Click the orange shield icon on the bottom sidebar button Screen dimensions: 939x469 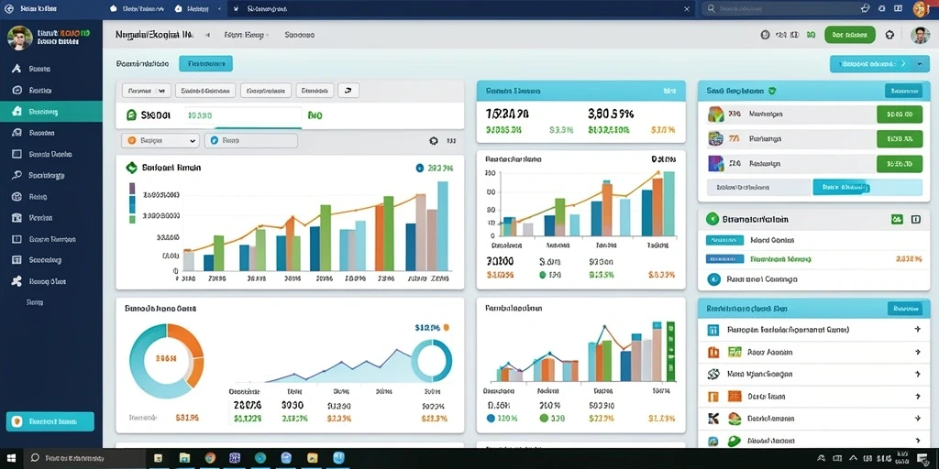click(x=17, y=421)
